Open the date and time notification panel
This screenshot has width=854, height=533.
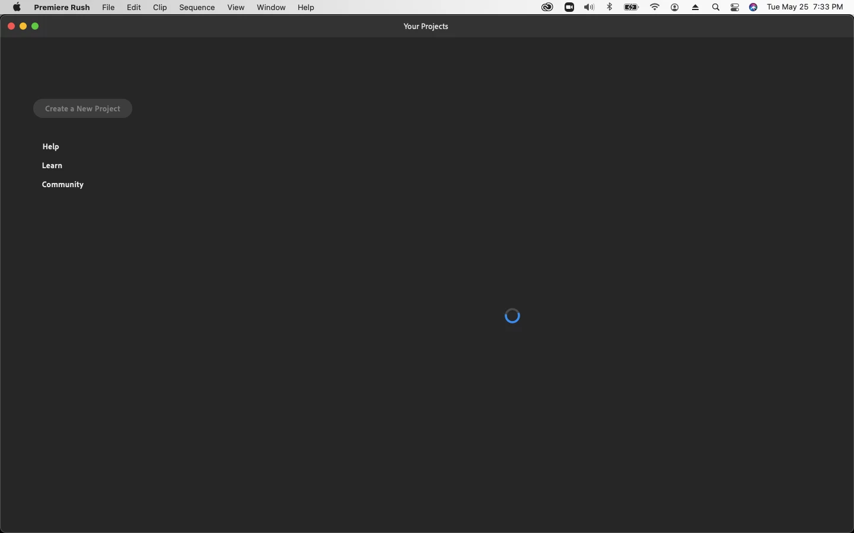[x=805, y=7]
